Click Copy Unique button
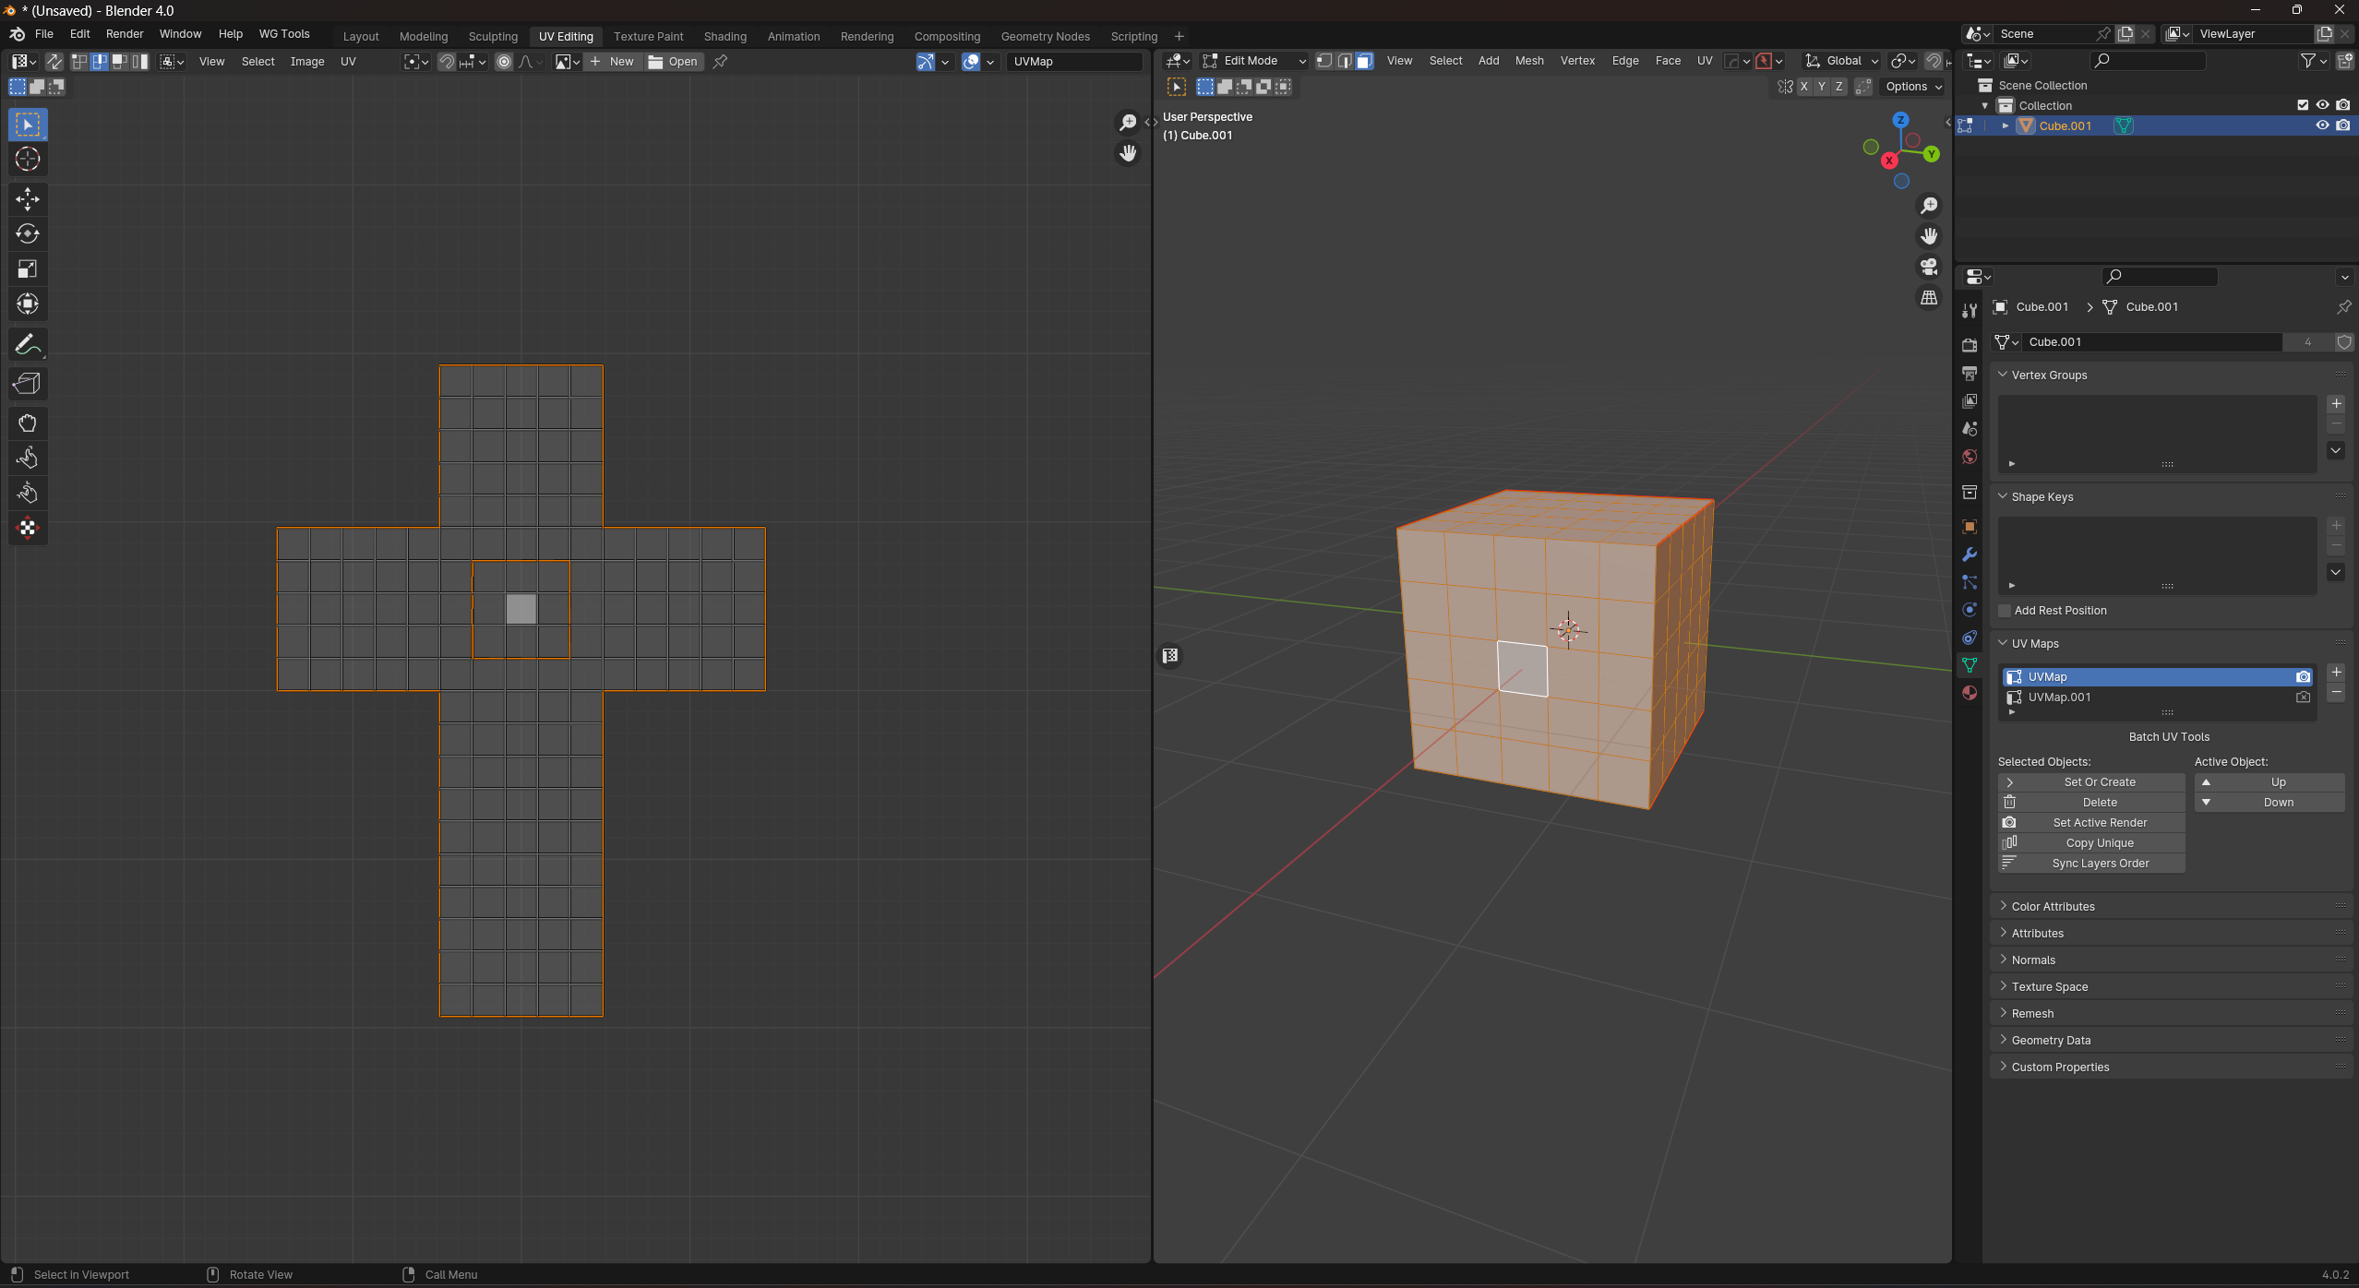 2091,843
